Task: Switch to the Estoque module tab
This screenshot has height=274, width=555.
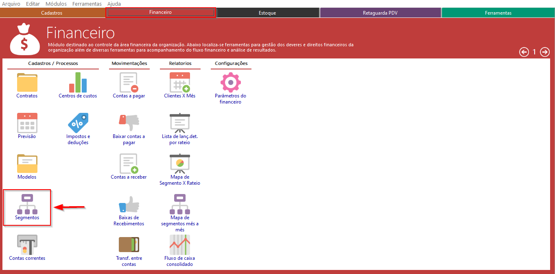Action: click(x=267, y=13)
